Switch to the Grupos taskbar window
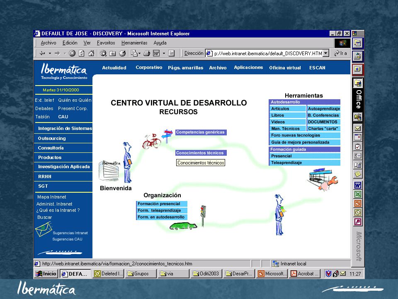Image resolution: width=398 pixels, height=299 pixels. click(x=141, y=274)
